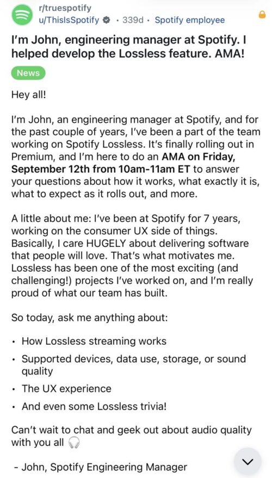Select the green 'News' post flair tag
This screenshot has width=272, height=478.
[x=28, y=73]
